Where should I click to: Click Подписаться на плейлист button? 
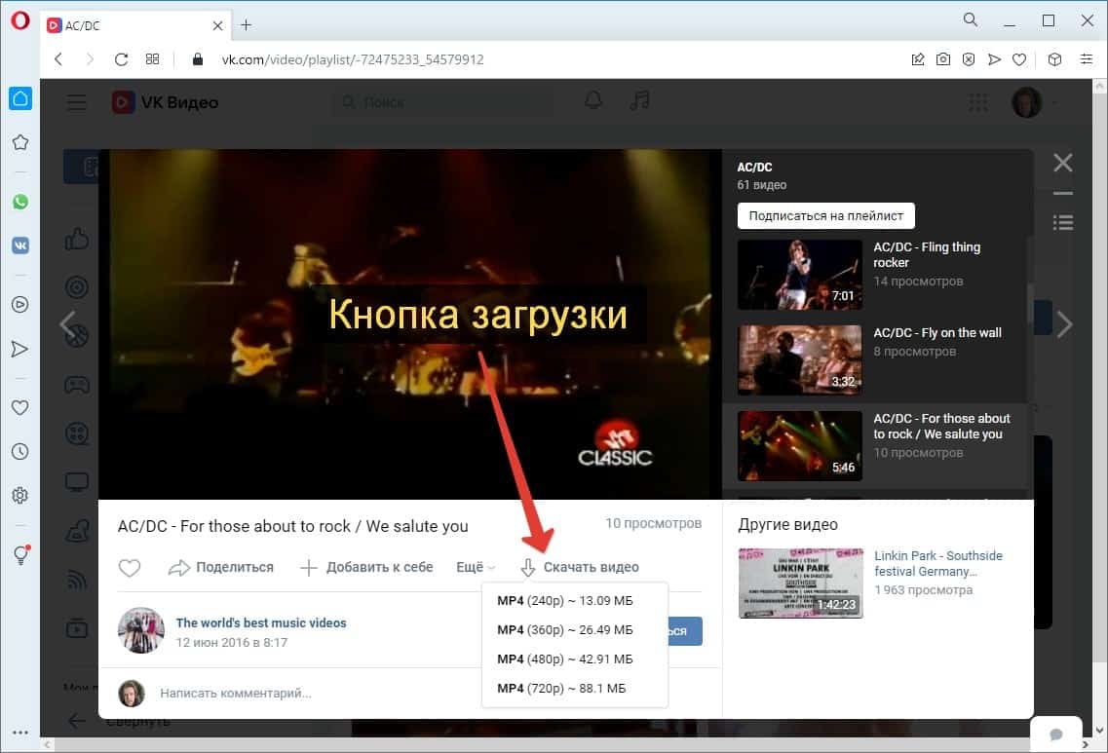[x=825, y=215]
